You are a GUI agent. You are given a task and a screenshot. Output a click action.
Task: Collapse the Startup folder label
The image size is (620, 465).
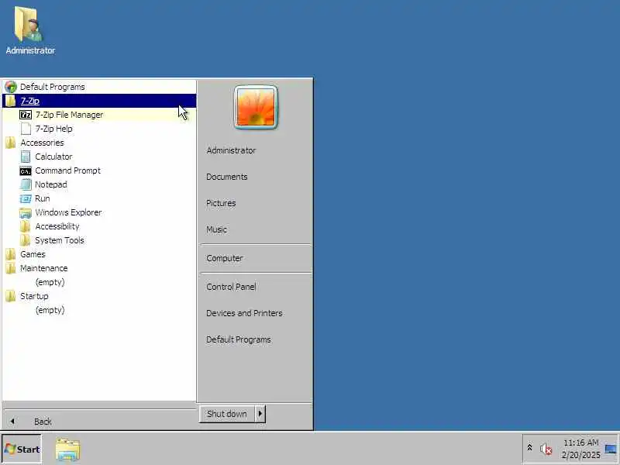[34, 296]
